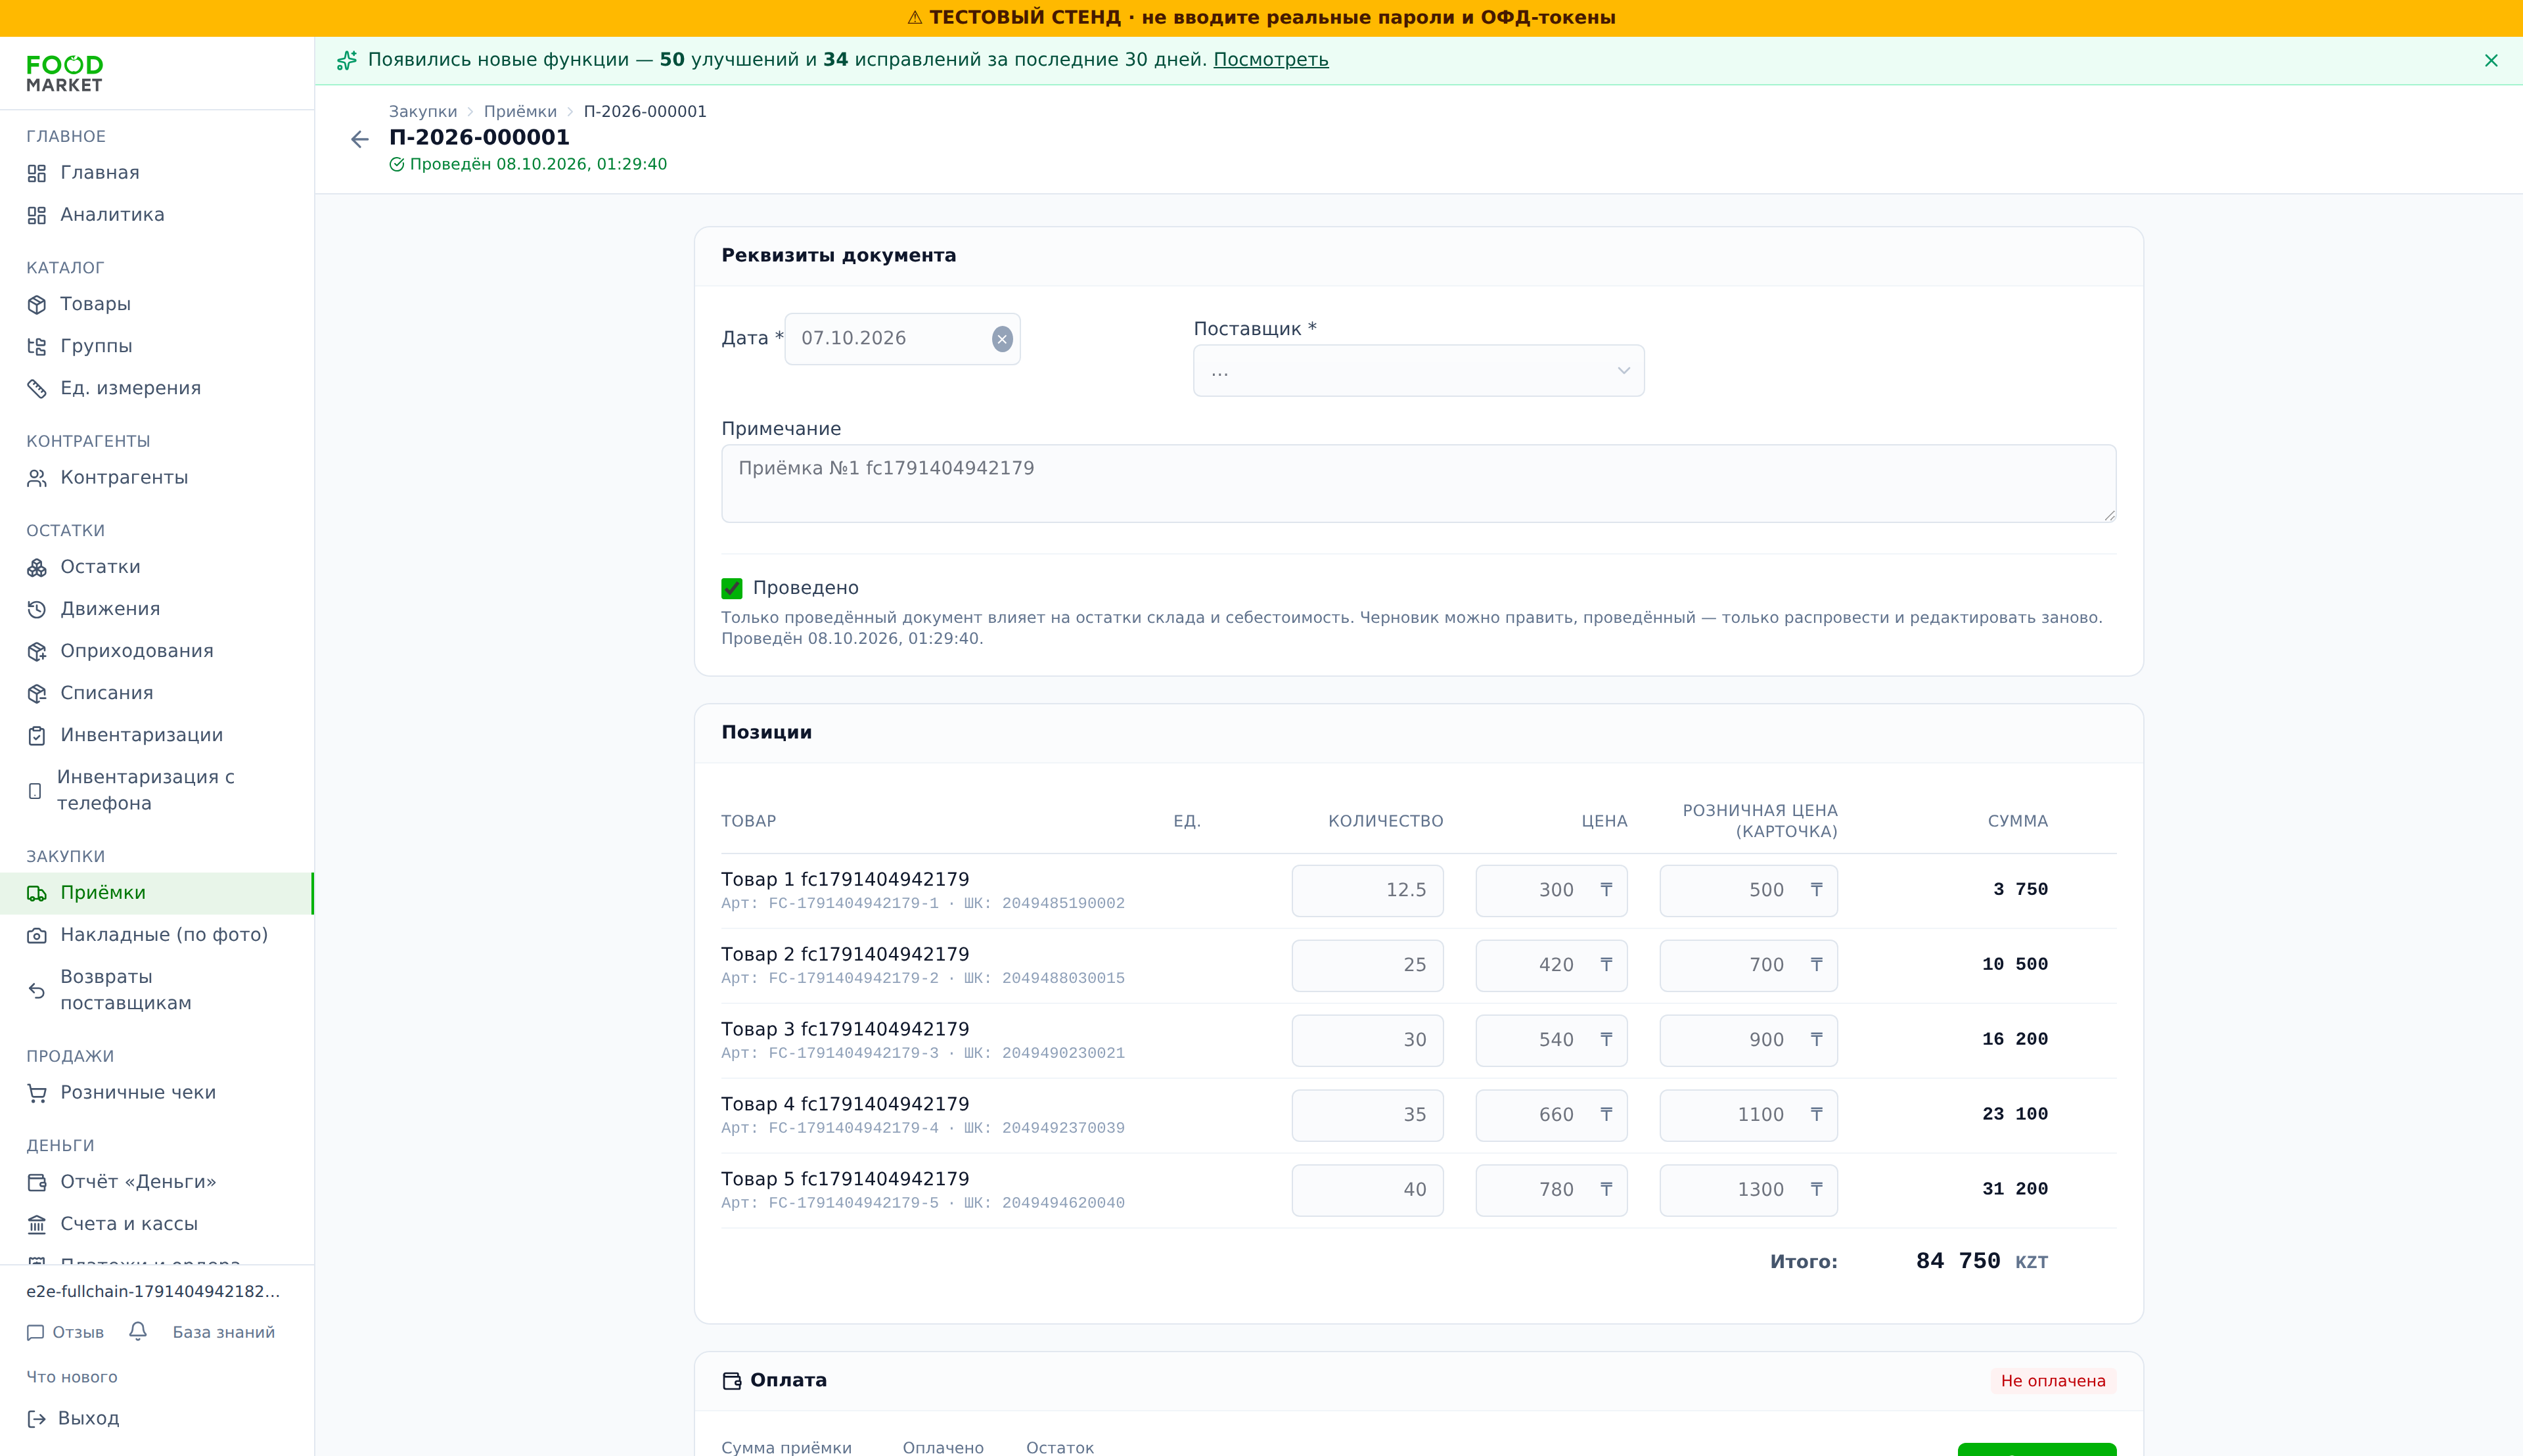Click the resize handle of the Примечание field
The width and height of the screenshot is (2523, 1456).
(2108, 515)
